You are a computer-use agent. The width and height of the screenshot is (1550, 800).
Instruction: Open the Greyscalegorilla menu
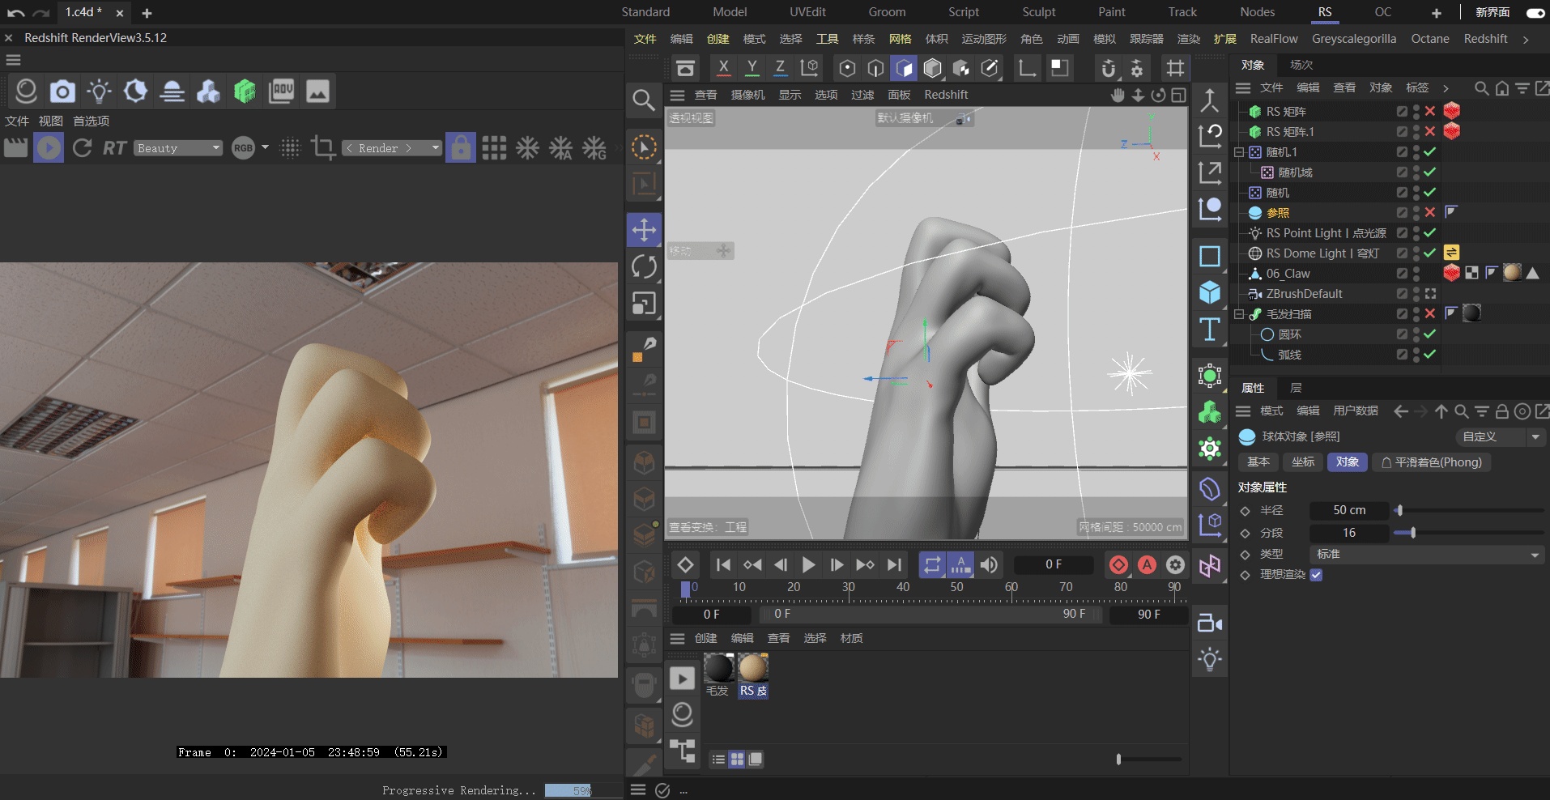click(x=1354, y=39)
